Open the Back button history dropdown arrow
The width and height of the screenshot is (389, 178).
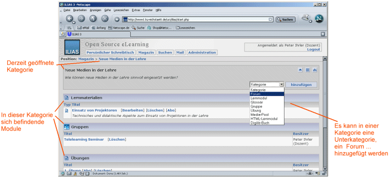tap(74, 22)
